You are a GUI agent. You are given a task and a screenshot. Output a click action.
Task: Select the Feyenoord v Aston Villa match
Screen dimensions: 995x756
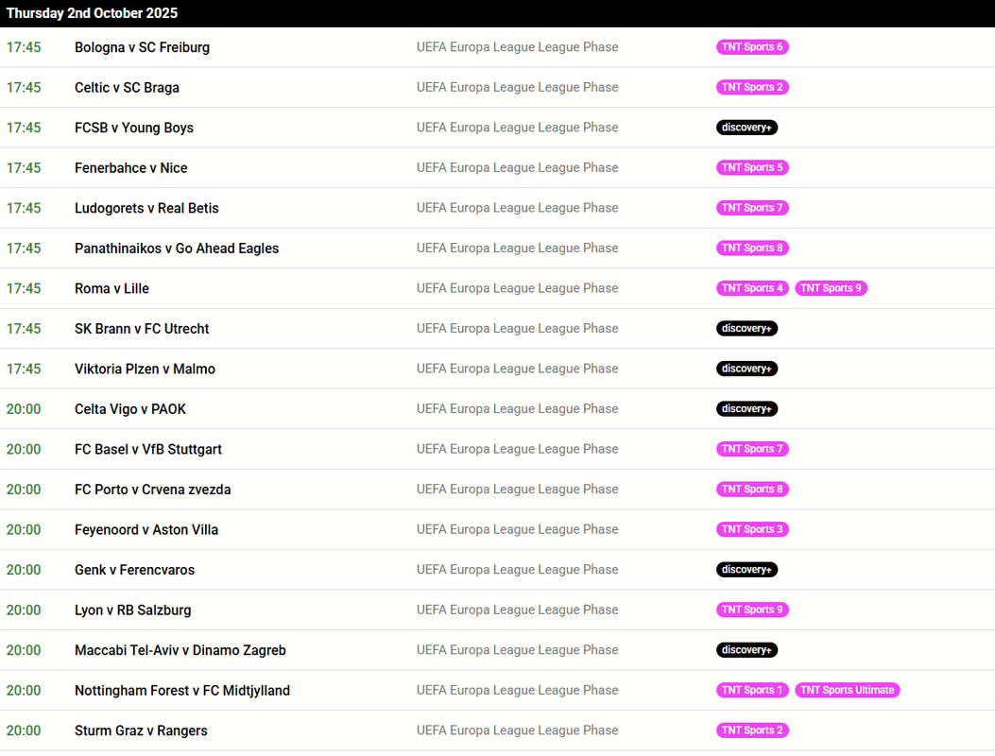(x=146, y=530)
